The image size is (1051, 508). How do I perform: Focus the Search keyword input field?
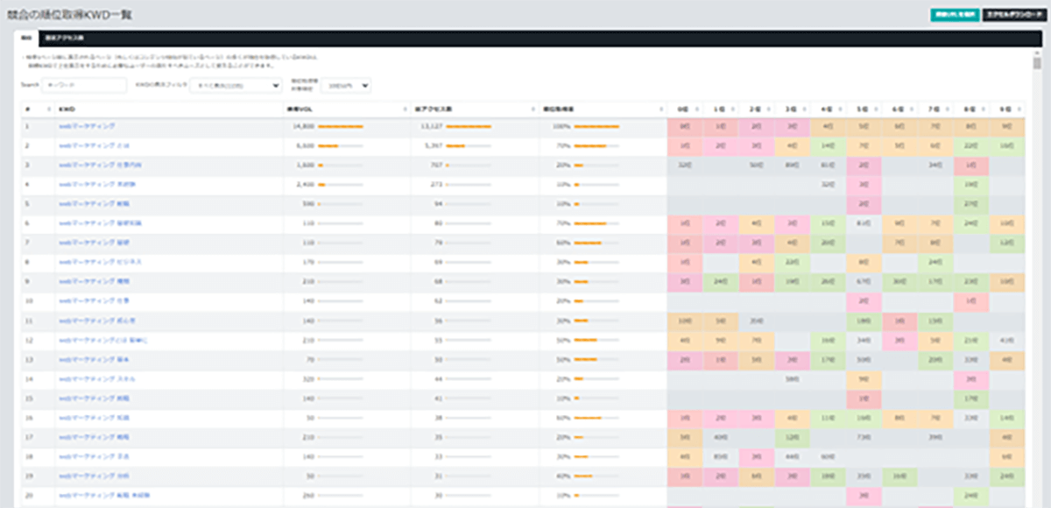click(x=84, y=85)
